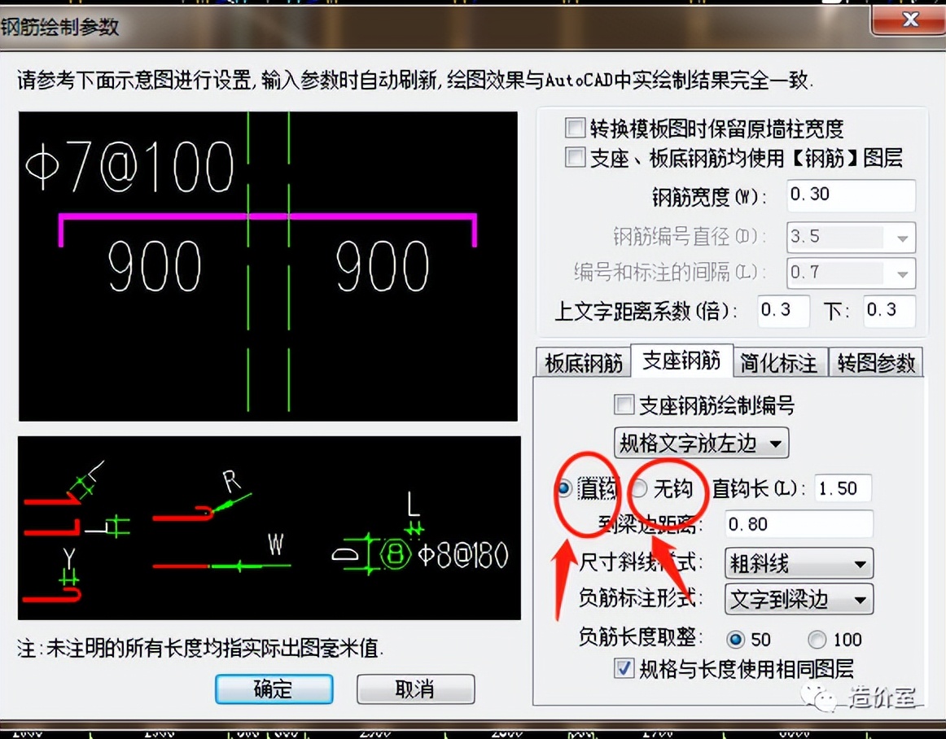Click the 确定 button to confirm

[274, 689]
